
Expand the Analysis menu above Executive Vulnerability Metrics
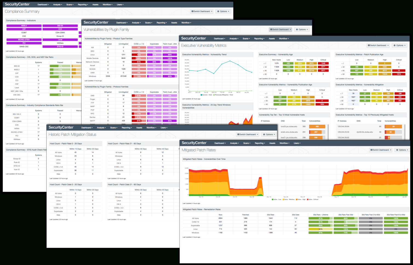[234, 39]
